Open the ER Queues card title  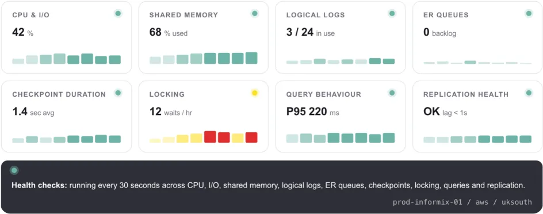click(446, 15)
